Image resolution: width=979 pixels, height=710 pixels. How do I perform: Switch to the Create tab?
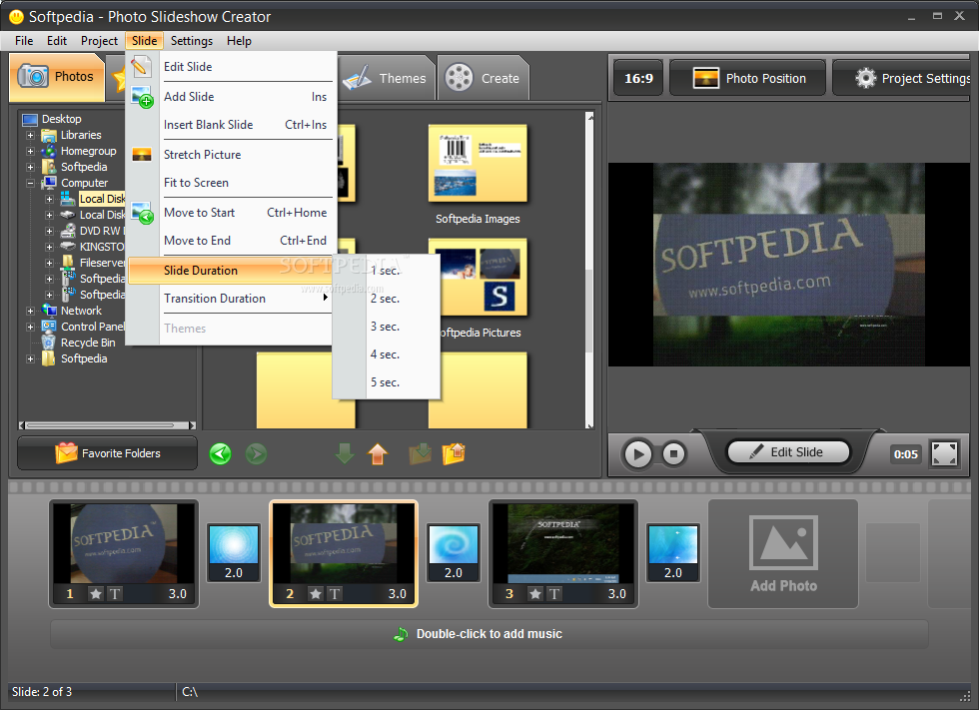(484, 78)
